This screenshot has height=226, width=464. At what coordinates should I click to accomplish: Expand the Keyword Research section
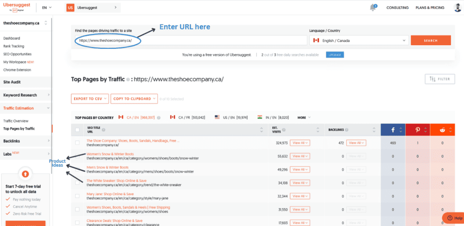pyautogui.click(x=26, y=95)
